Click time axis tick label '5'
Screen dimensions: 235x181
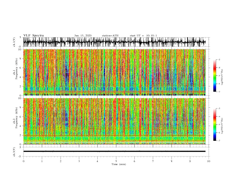click(116, 161)
